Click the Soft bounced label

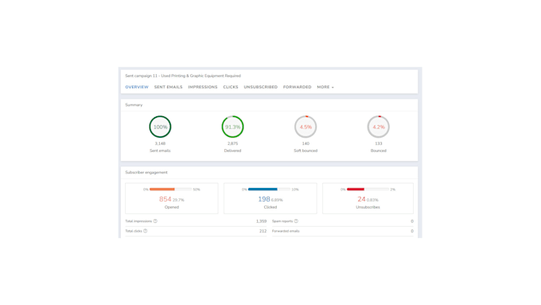[x=306, y=151]
